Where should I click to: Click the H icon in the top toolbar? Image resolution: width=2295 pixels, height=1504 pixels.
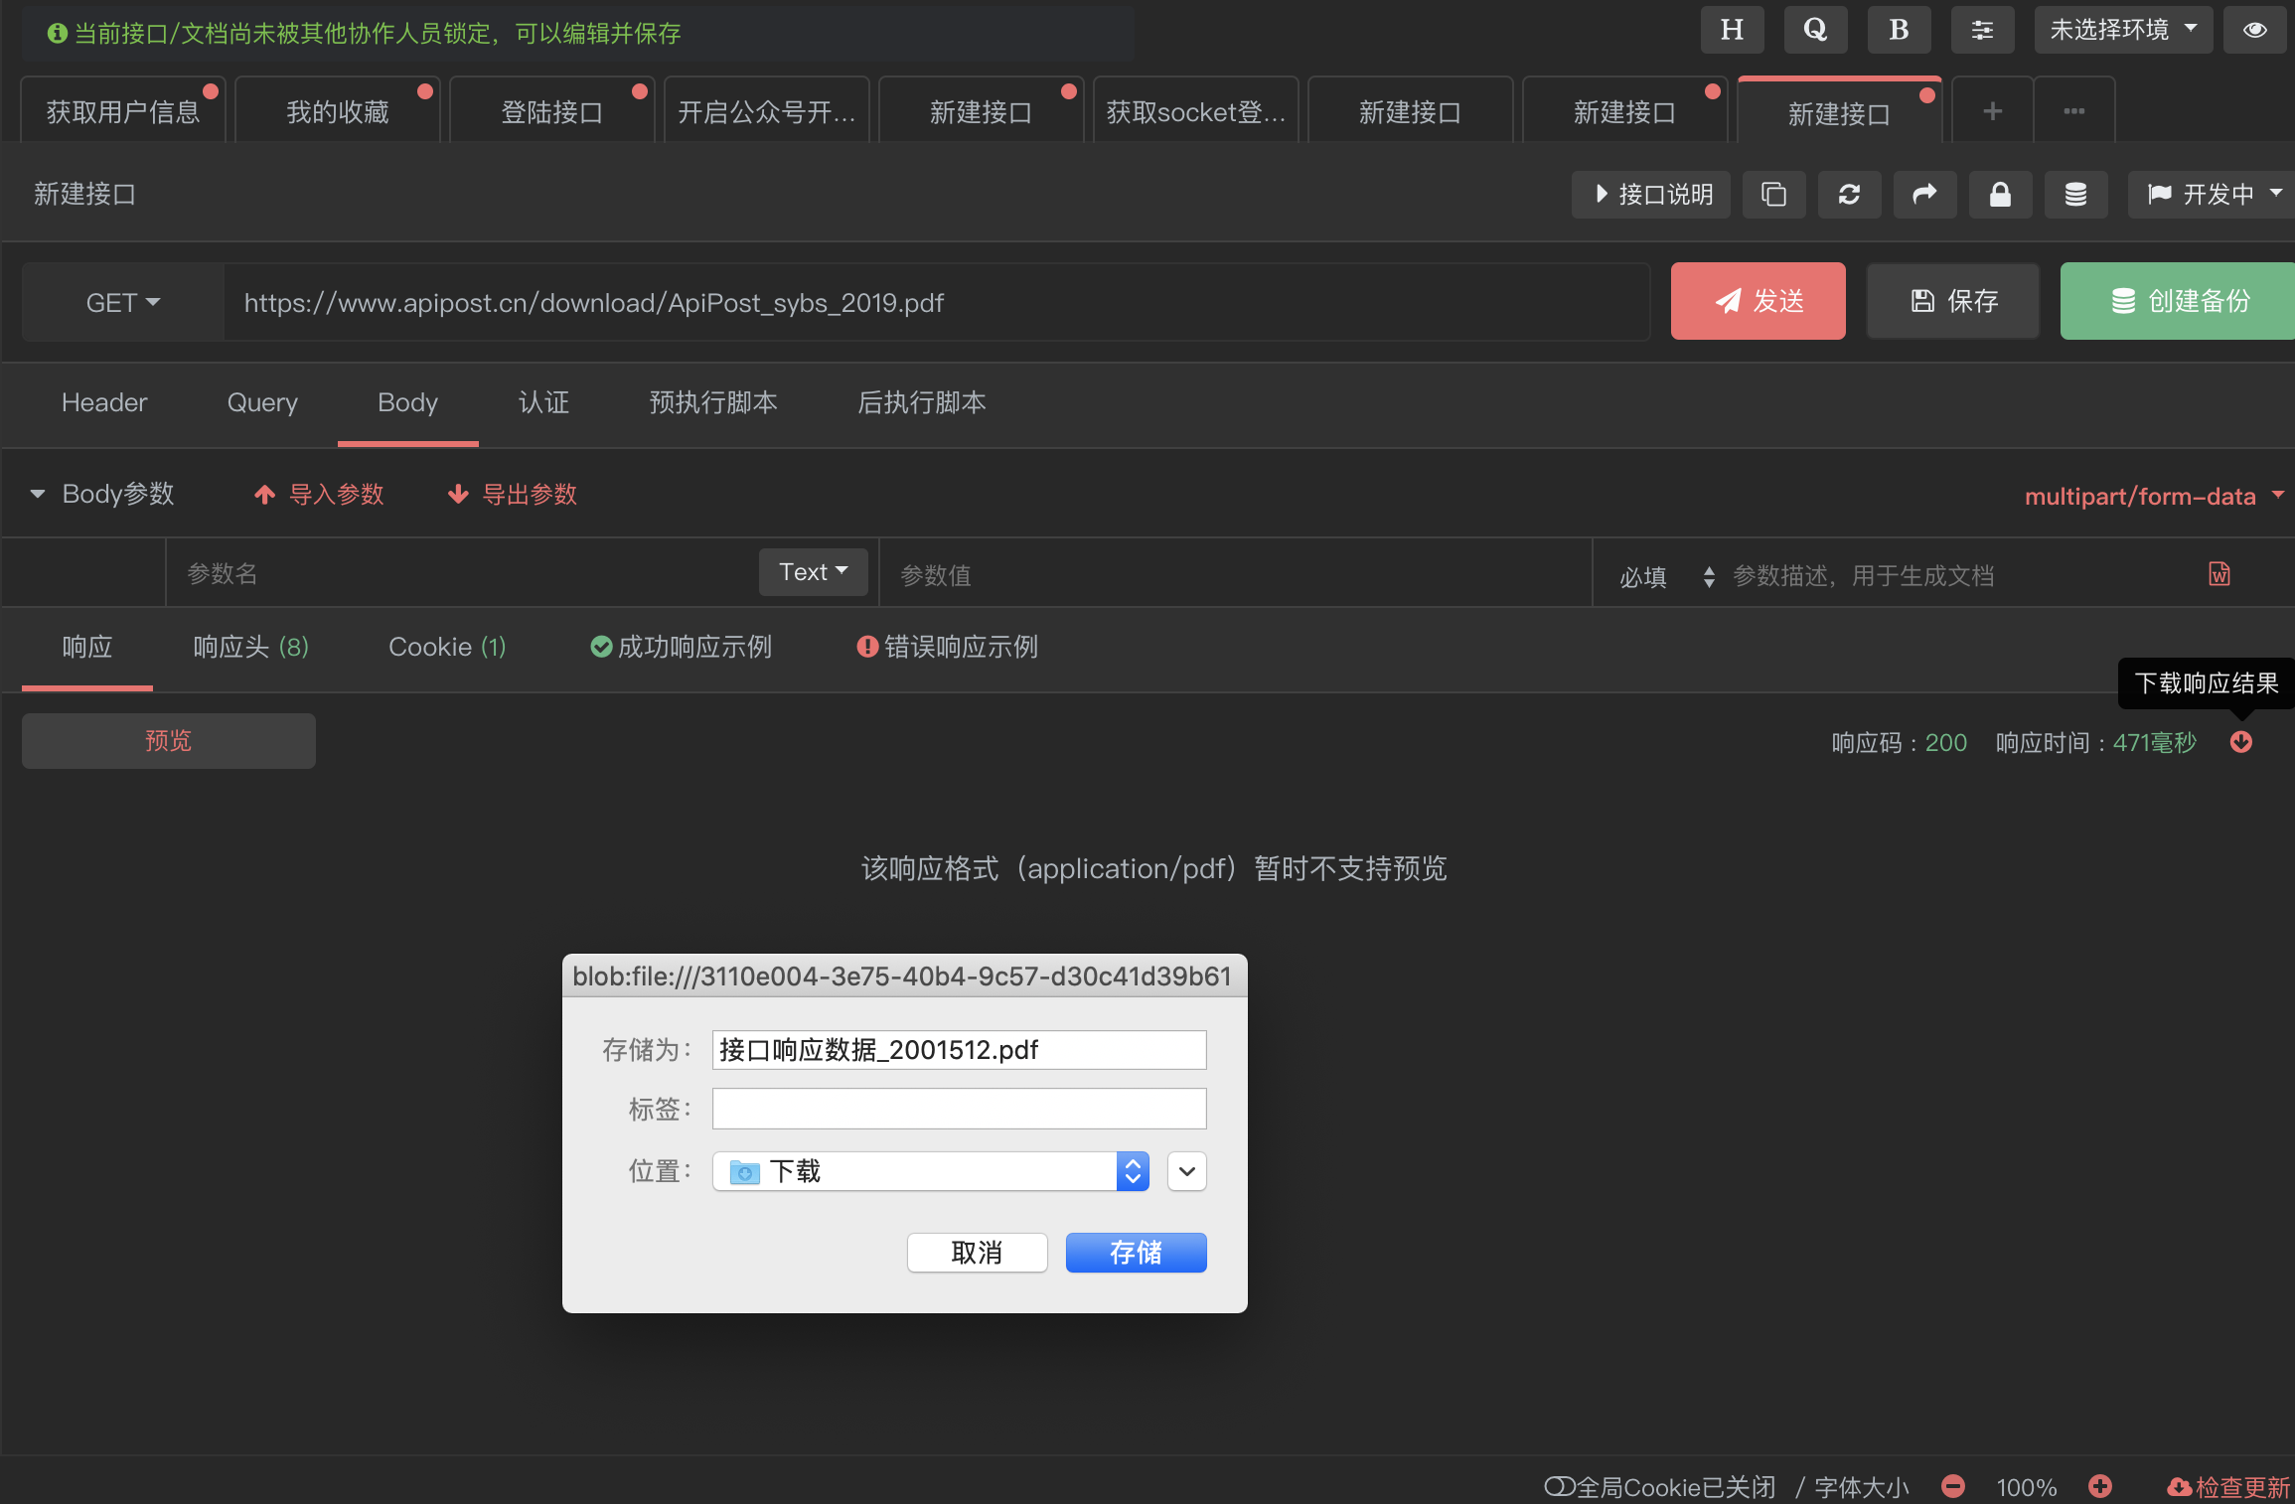click(x=1732, y=30)
